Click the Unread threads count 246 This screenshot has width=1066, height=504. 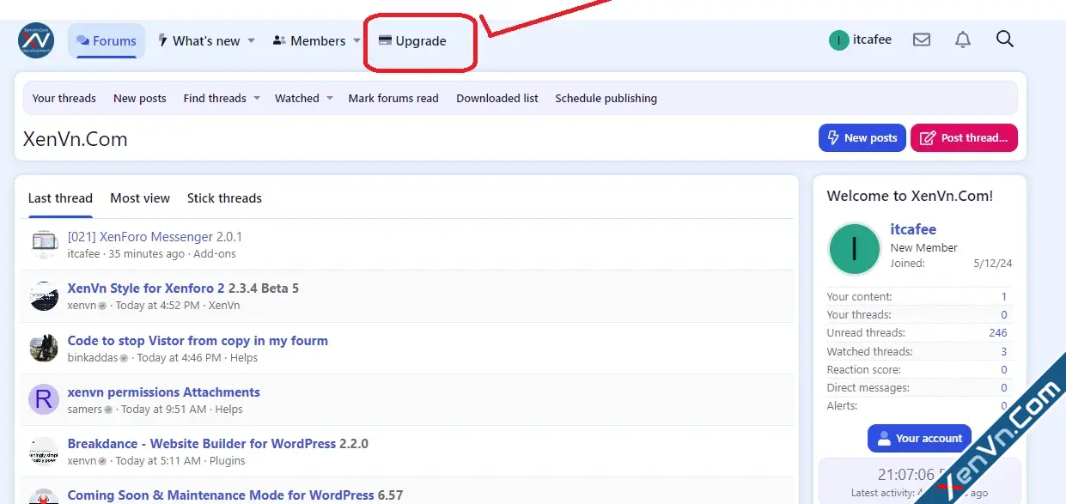(x=997, y=333)
